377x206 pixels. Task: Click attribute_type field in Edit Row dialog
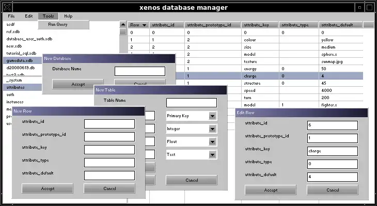point(333,164)
